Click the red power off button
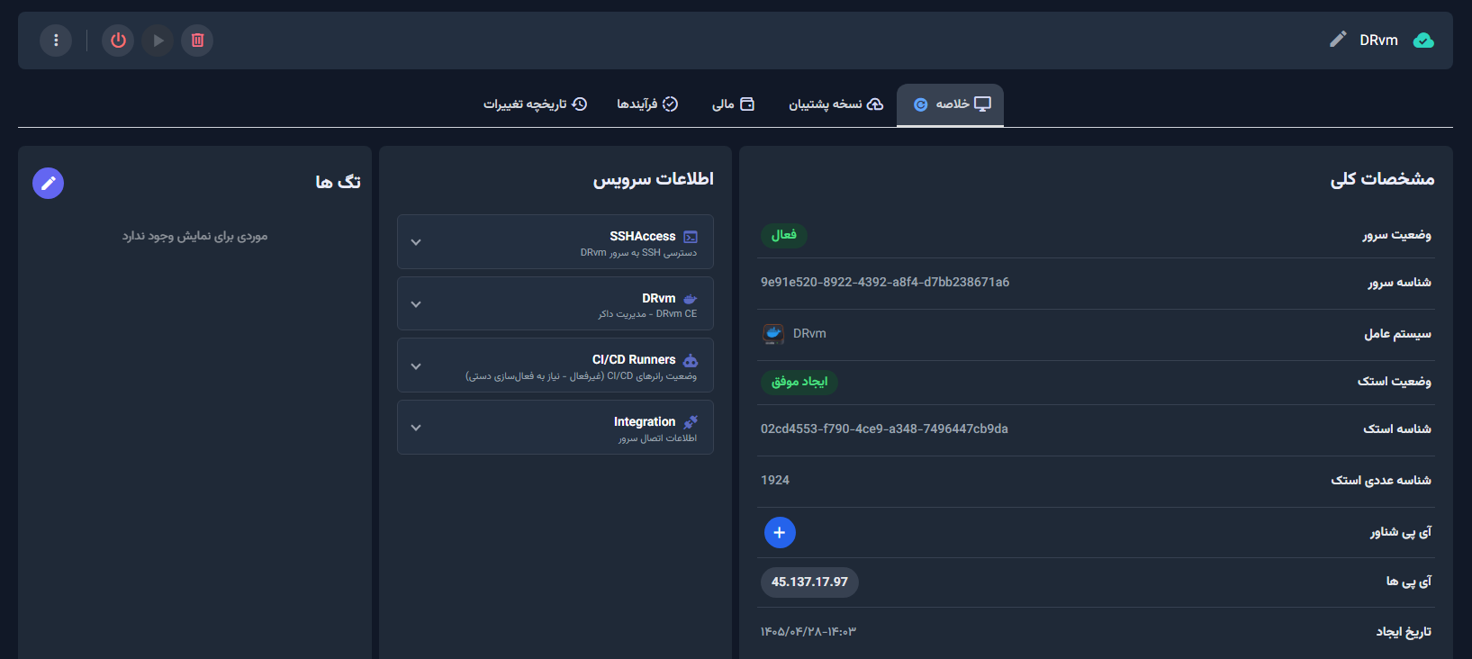 pyautogui.click(x=118, y=41)
